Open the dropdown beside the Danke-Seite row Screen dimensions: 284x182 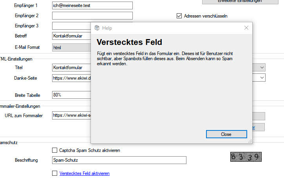(262, 78)
